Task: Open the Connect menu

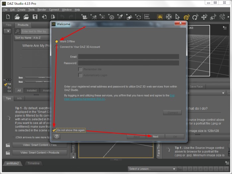Action: coord(54,10)
